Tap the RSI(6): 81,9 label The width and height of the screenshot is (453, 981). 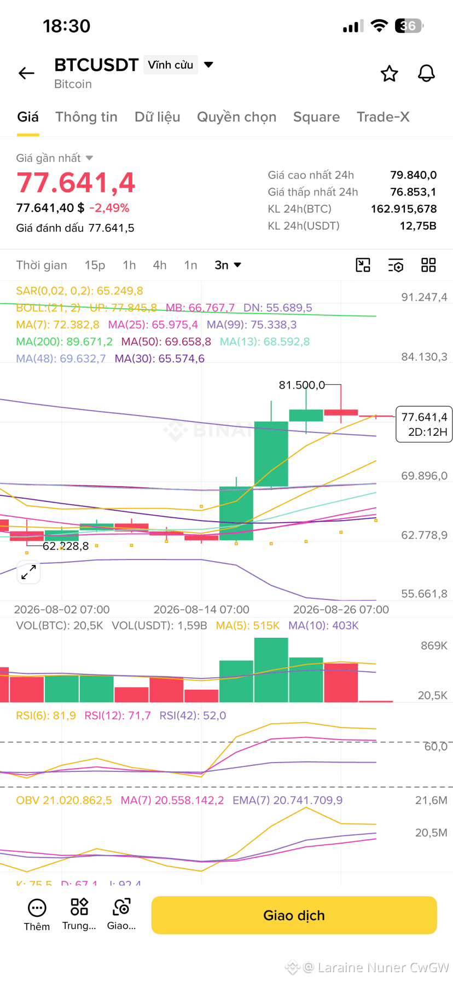[x=46, y=715]
